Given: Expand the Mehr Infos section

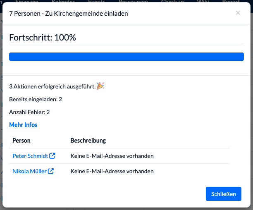Looking at the screenshot, I should click(23, 125).
